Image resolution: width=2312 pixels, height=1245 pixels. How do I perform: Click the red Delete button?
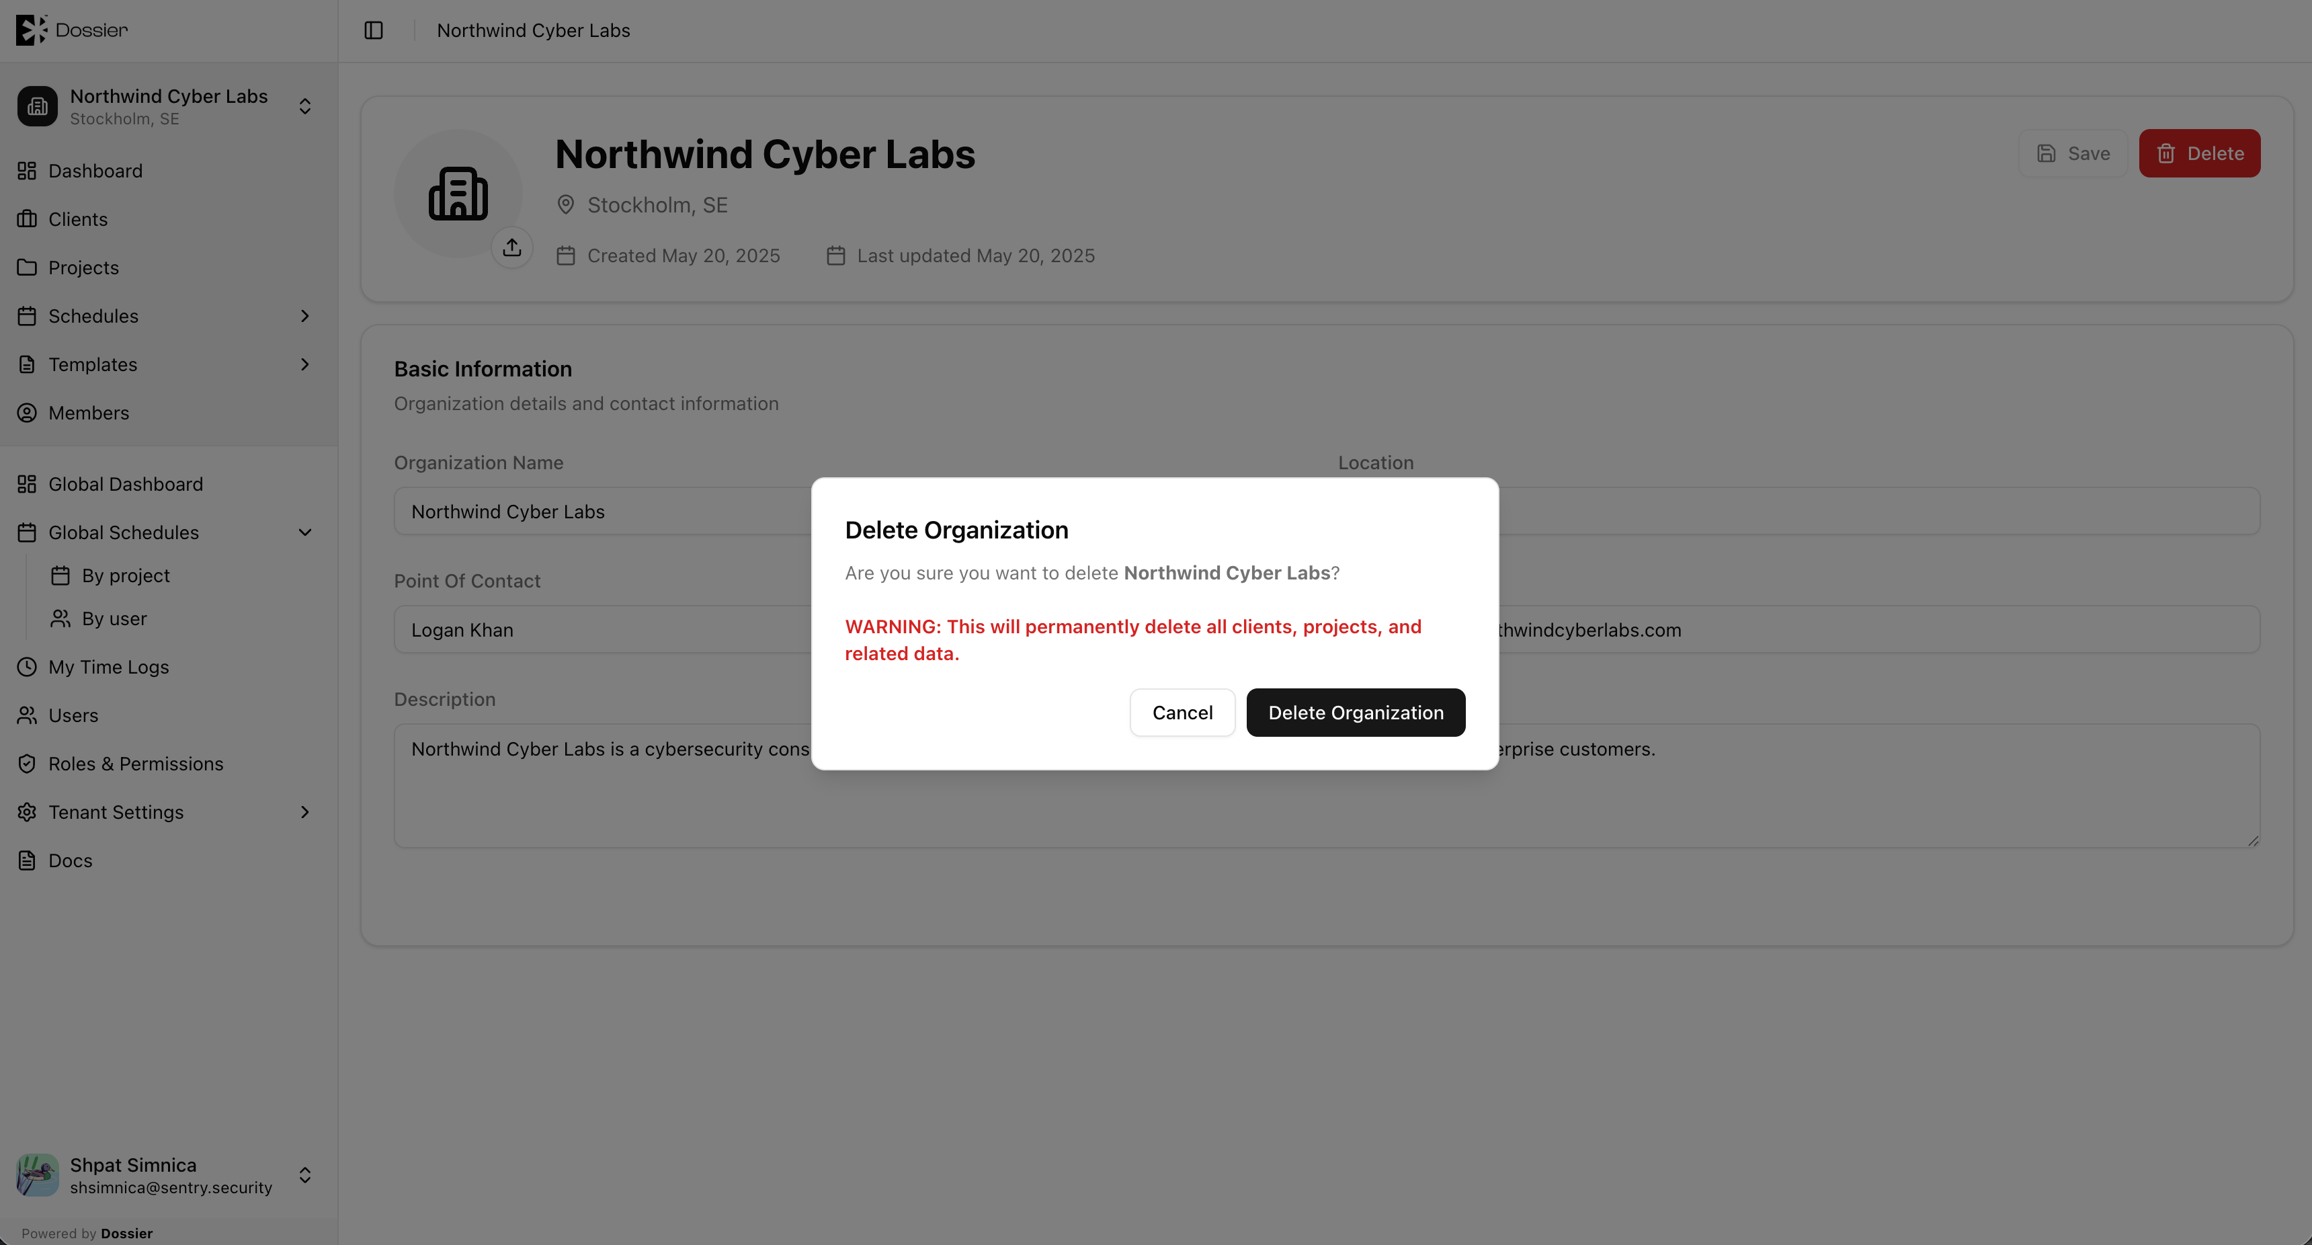2199,153
